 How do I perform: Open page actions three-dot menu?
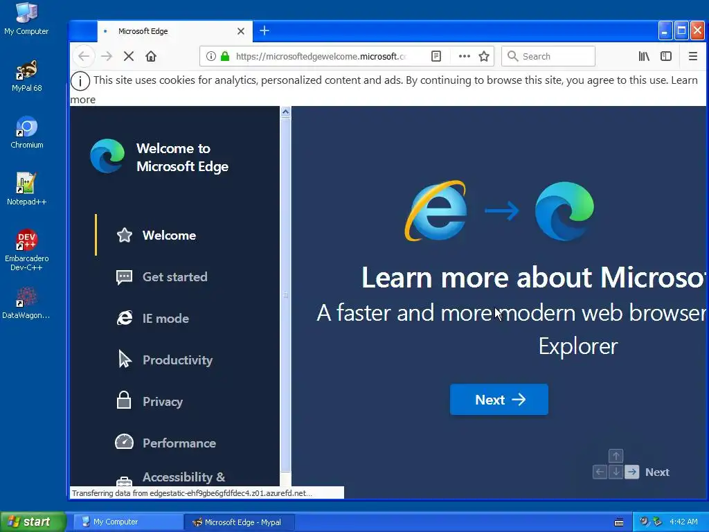pyautogui.click(x=465, y=56)
